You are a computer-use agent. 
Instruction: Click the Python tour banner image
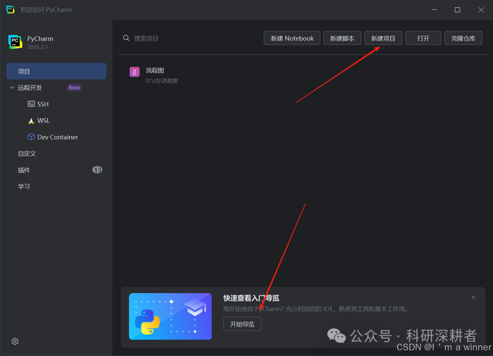(170, 316)
